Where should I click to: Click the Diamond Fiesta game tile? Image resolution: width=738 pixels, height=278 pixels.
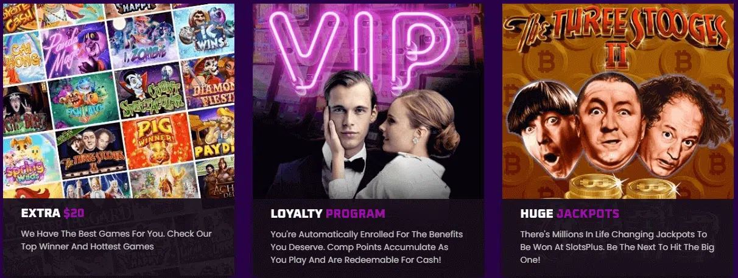point(209,81)
